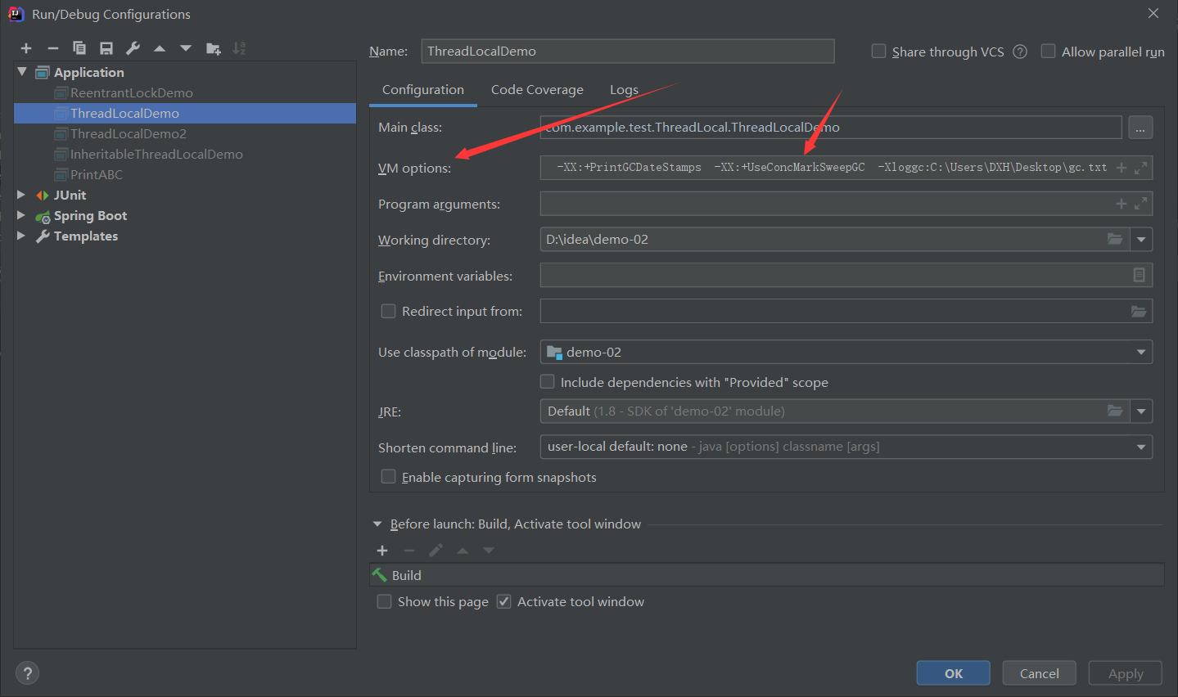Check the Show this page option

[x=384, y=601]
